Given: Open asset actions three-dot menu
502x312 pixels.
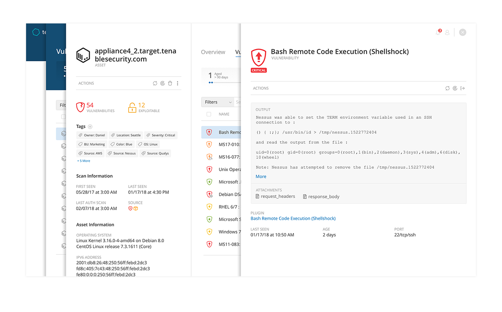Looking at the screenshot, I should [178, 83].
